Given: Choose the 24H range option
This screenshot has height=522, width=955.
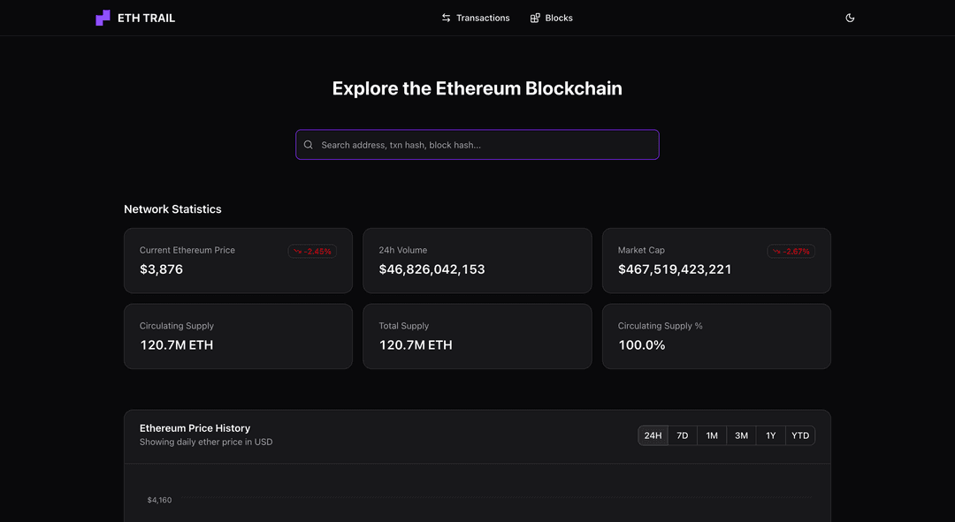Looking at the screenshot, I should pyautogui.click(x=653, y=435).
